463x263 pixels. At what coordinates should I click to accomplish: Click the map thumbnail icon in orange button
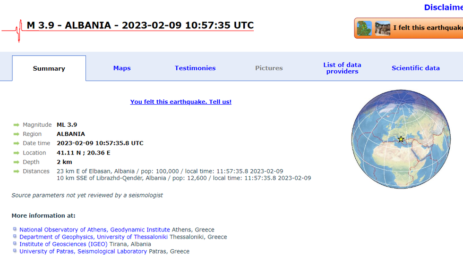click(364, 28)
